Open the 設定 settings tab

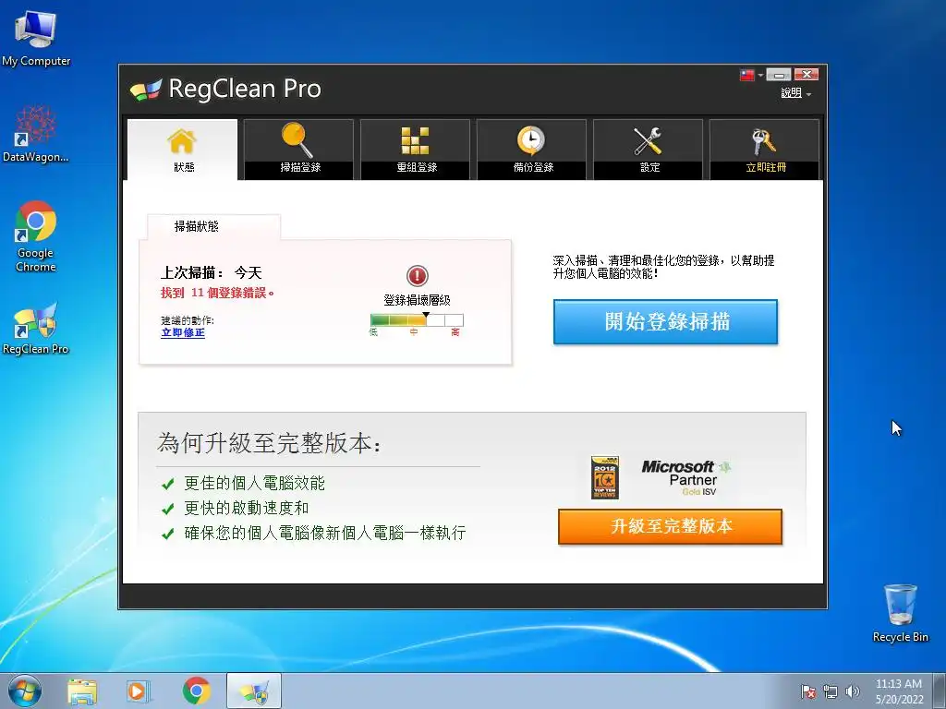(x=648, y=149)
